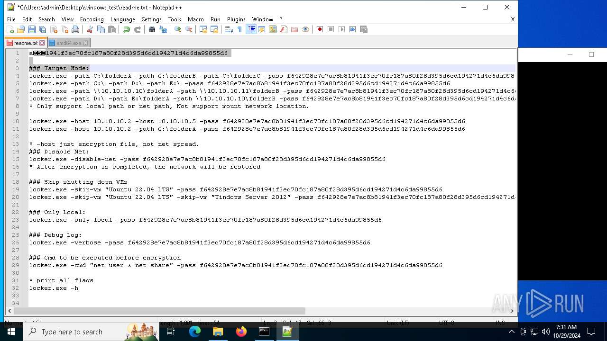Open the Run menu
The image size is (607, 341).
coord(216,19)
